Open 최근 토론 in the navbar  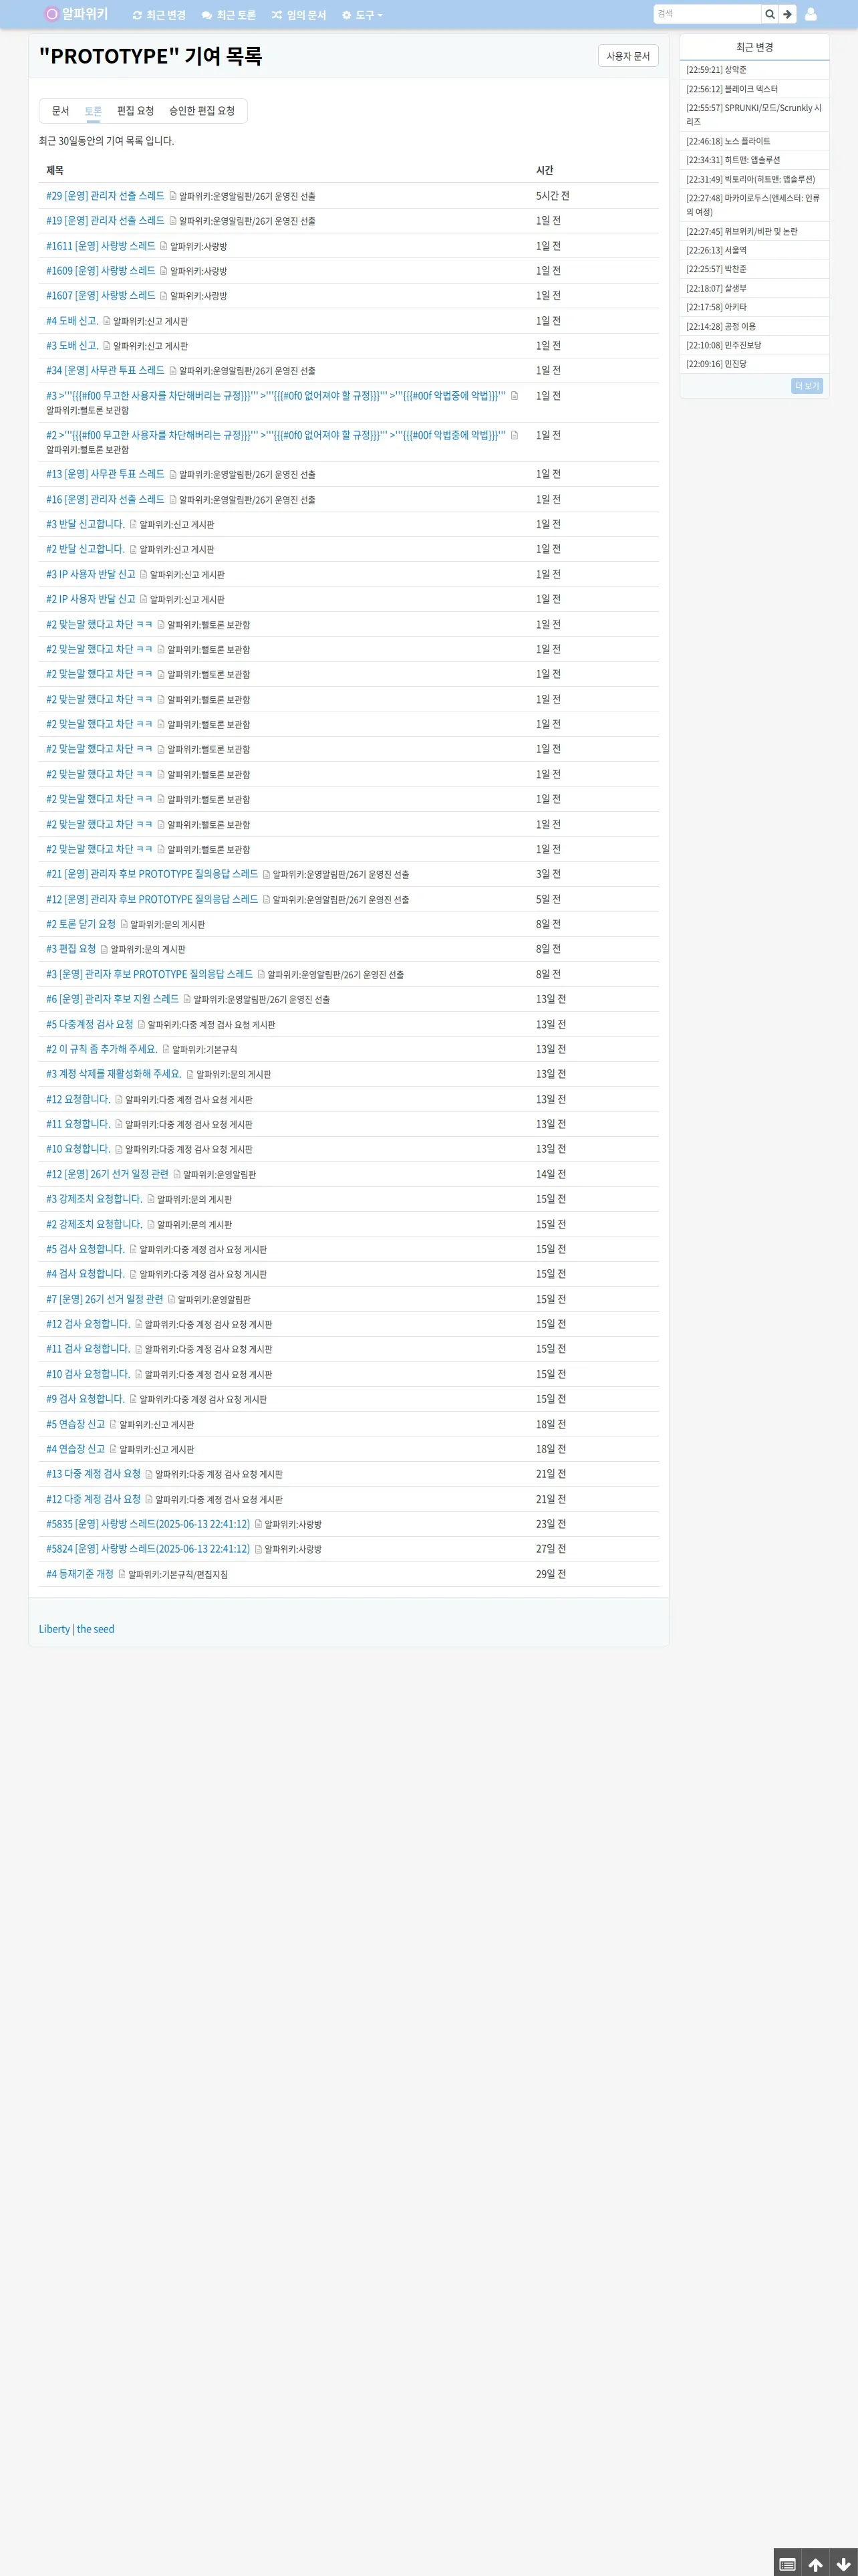pos(229,15)
